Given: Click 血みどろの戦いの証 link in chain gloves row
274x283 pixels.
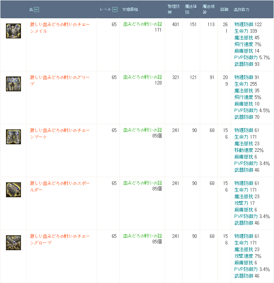Looking at the screenshot, I should [x=142, y=236].
